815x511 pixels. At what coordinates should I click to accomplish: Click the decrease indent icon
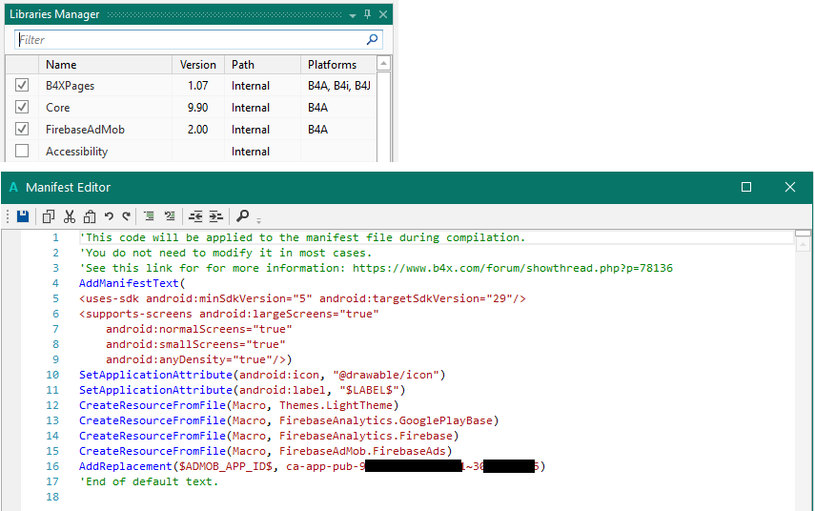pos(195,216)
